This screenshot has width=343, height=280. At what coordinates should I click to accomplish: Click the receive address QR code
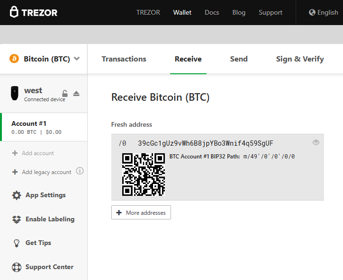click(144, 174)
